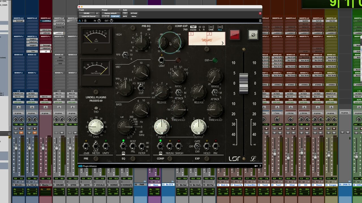Toggle the high-pass FILTER switch
The height and width of the screenshot is (203, 362).
[x=142, y=146]
